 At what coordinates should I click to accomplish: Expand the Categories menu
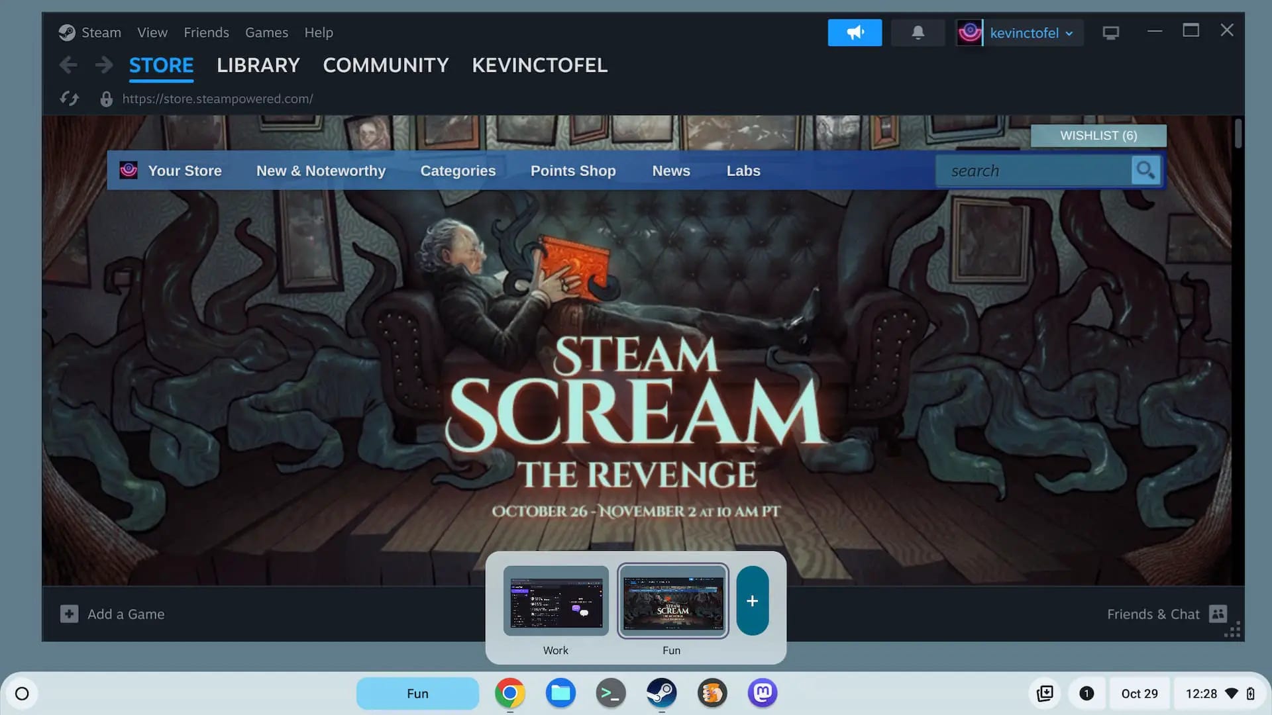(458, 171)
